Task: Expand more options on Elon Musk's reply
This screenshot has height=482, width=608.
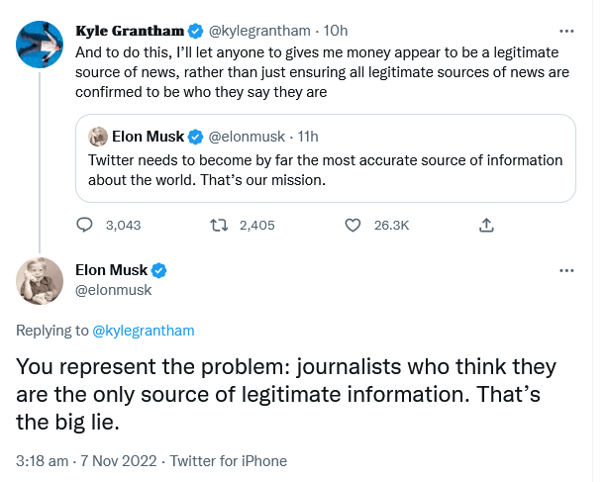Action: coord(566,270)
